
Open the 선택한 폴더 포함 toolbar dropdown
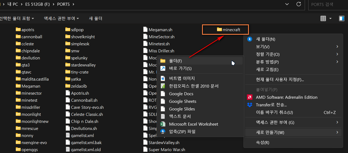coord(17,18)
